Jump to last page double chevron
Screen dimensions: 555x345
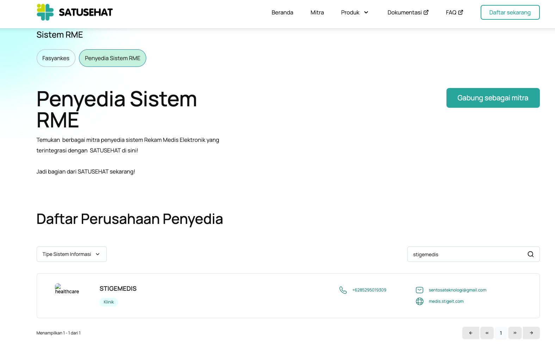[x=515, y=333]
